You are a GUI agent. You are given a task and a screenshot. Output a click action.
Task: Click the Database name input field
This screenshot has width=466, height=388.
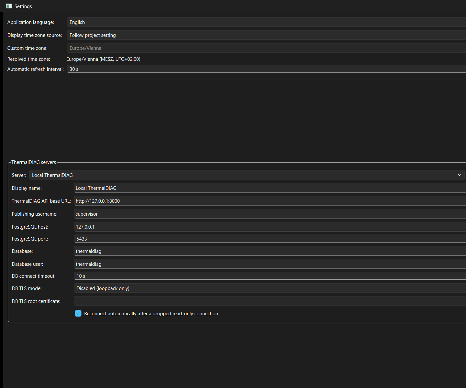point(270,251)
